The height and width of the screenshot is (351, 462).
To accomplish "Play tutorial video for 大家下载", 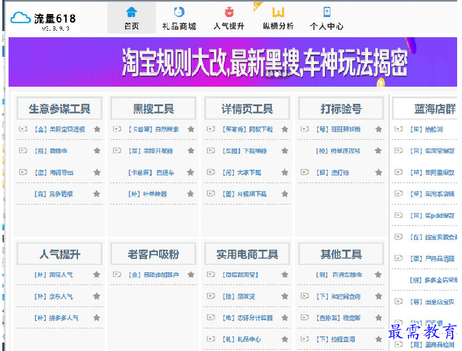I will click(211, 172).
